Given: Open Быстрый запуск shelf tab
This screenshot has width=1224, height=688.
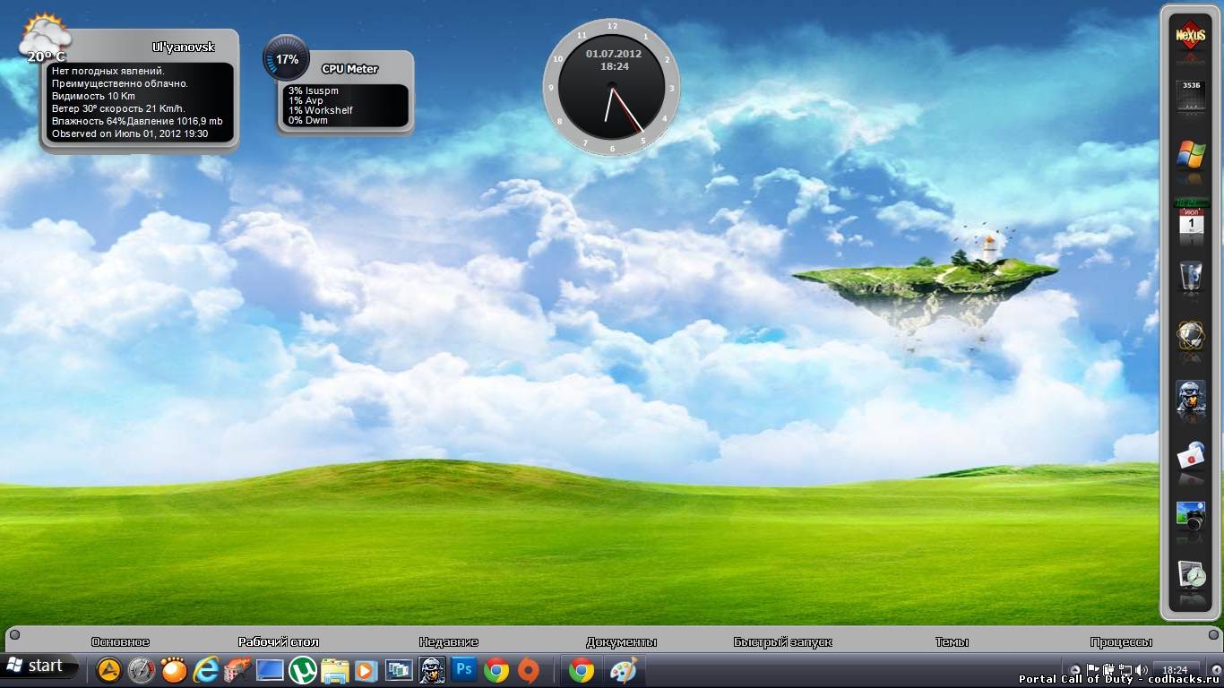Looking at the screenshot, I should (x=783, y=641).
